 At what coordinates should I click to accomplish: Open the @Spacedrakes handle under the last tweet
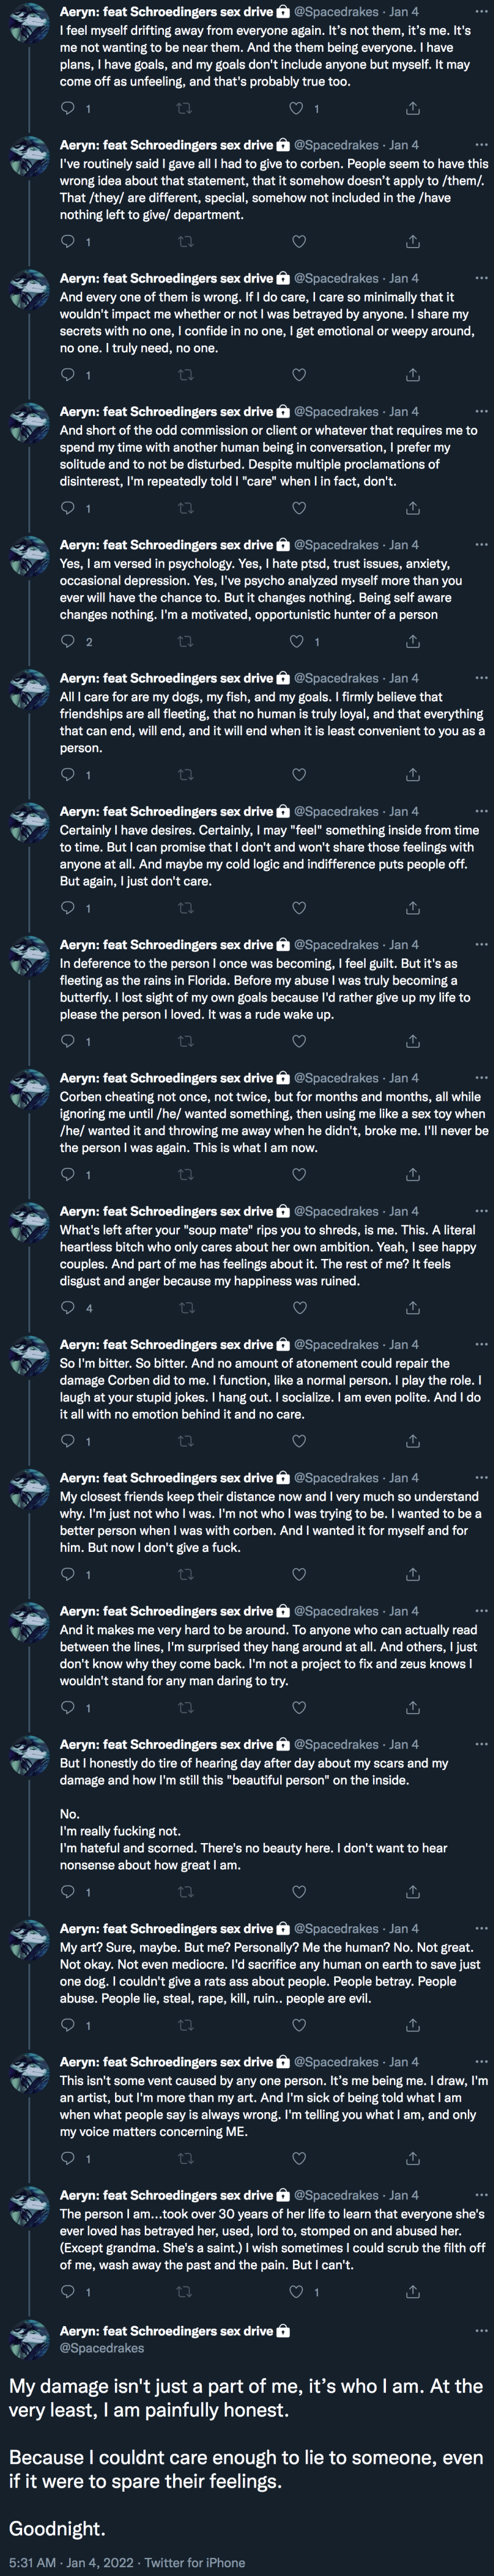tap(102, 2348)
